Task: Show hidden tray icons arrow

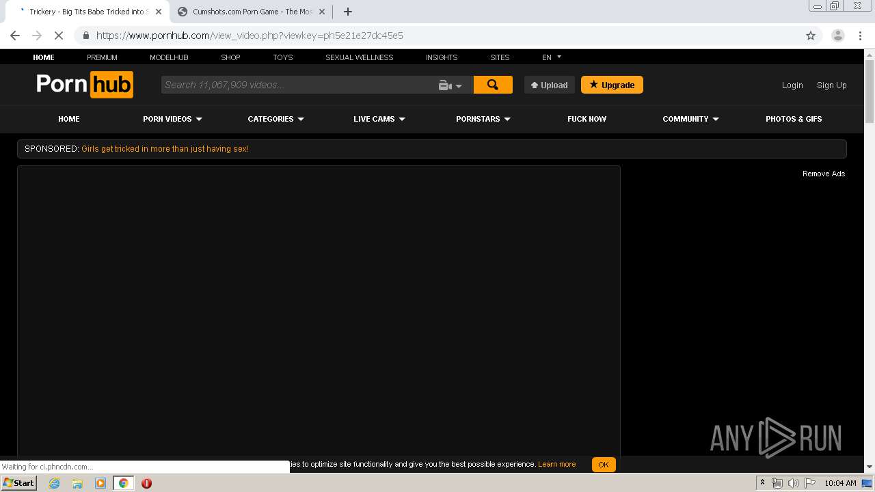Action: click(762, 483)
